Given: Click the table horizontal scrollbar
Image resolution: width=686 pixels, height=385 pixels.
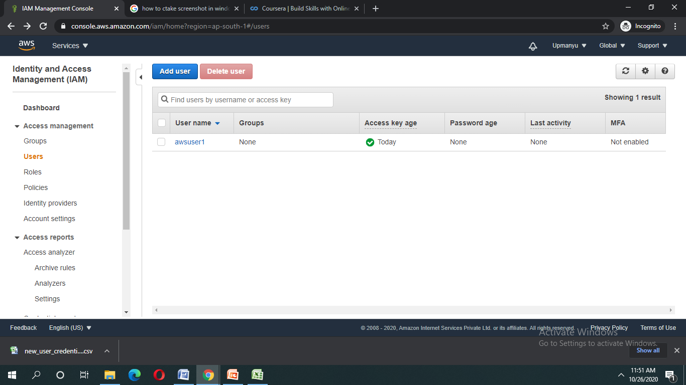Looking at the screenshot, I should tap(413, 310).
